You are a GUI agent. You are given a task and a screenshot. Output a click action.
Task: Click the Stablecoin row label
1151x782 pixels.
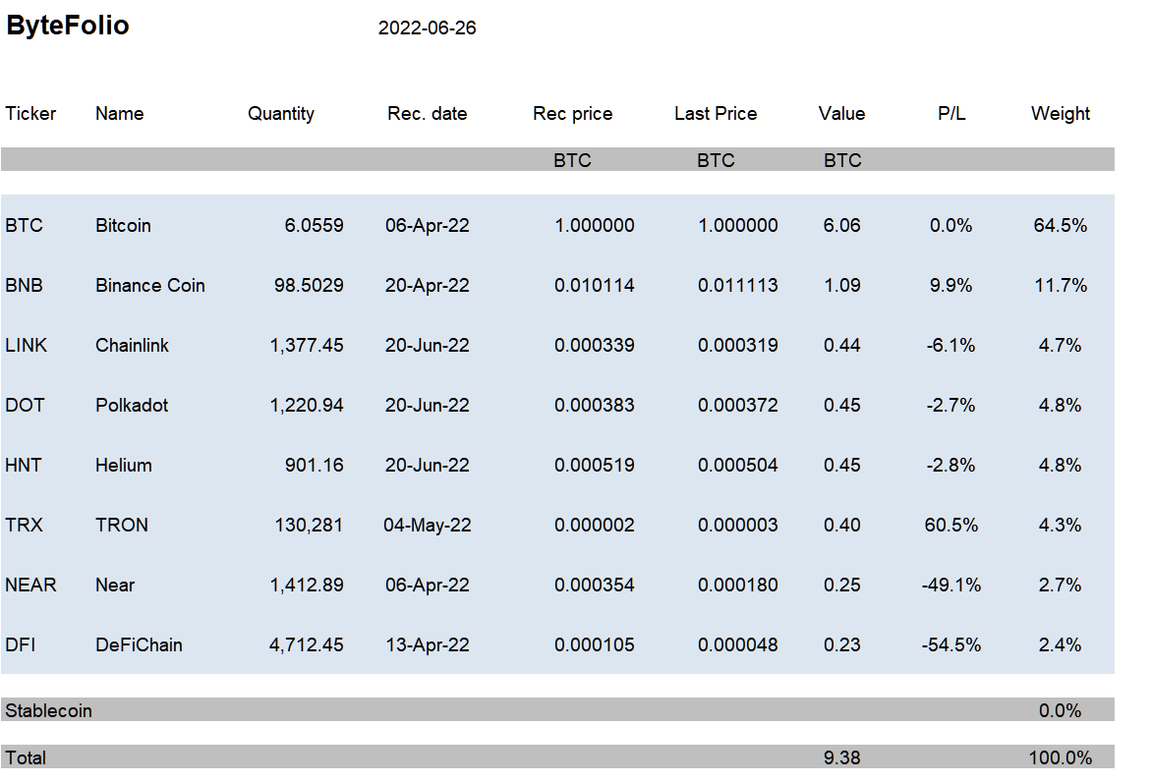tap(48, 711)
